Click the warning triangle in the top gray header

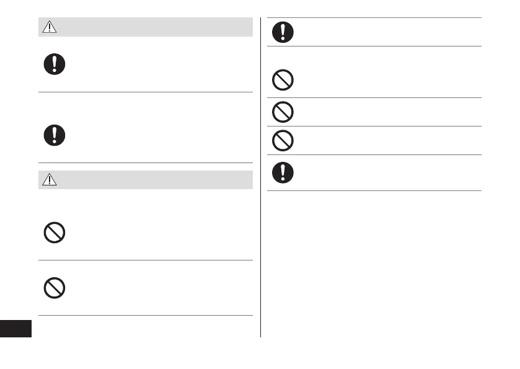click(x=48, y=27)
